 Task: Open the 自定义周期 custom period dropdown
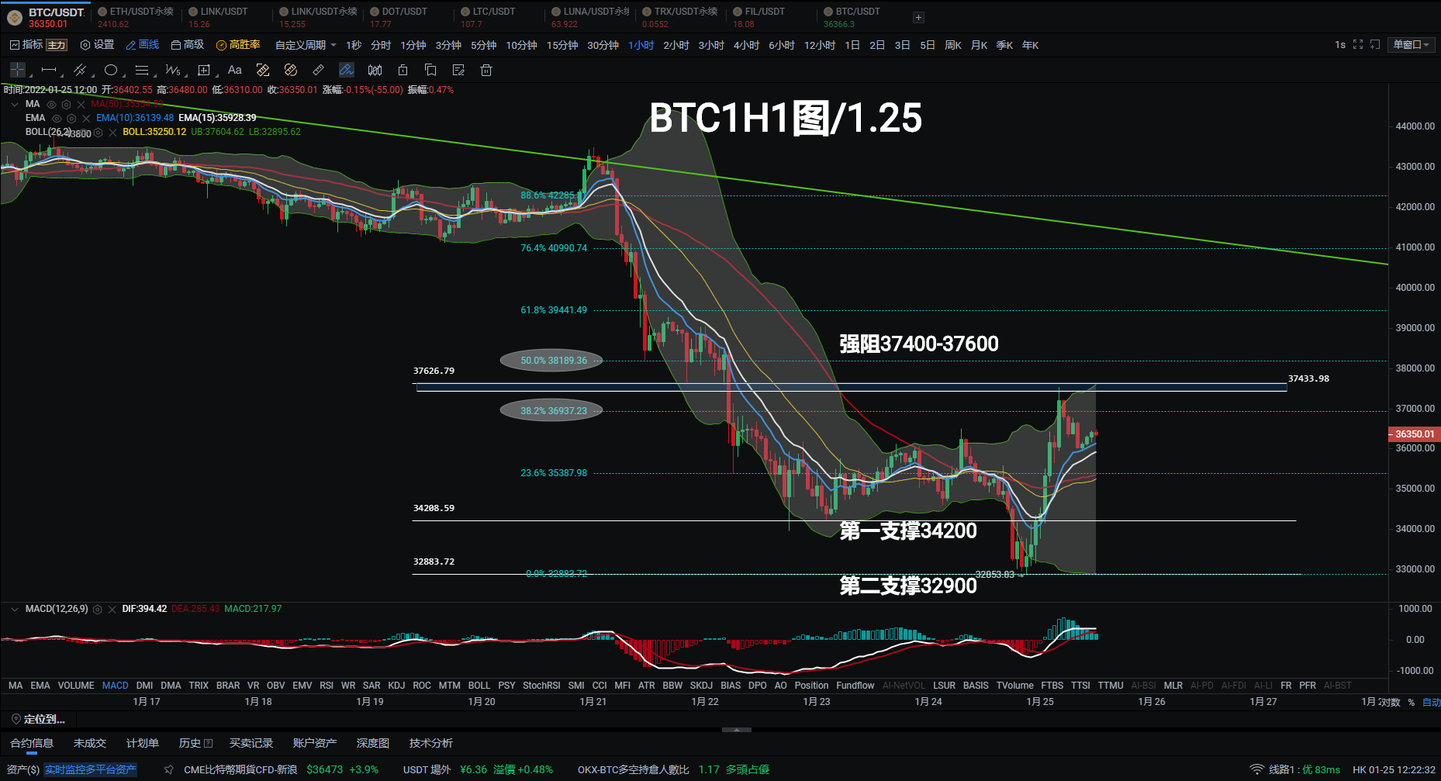tap(306, 45)
